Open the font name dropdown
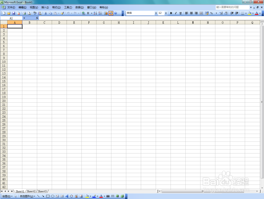 [156, 13]
